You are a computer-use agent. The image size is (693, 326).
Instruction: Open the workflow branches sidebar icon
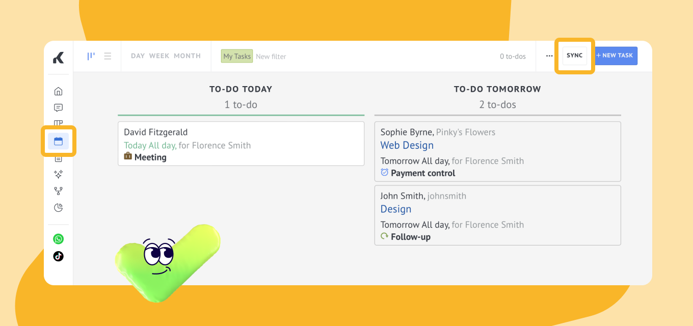pyautogui.click(x=59, y=191)
